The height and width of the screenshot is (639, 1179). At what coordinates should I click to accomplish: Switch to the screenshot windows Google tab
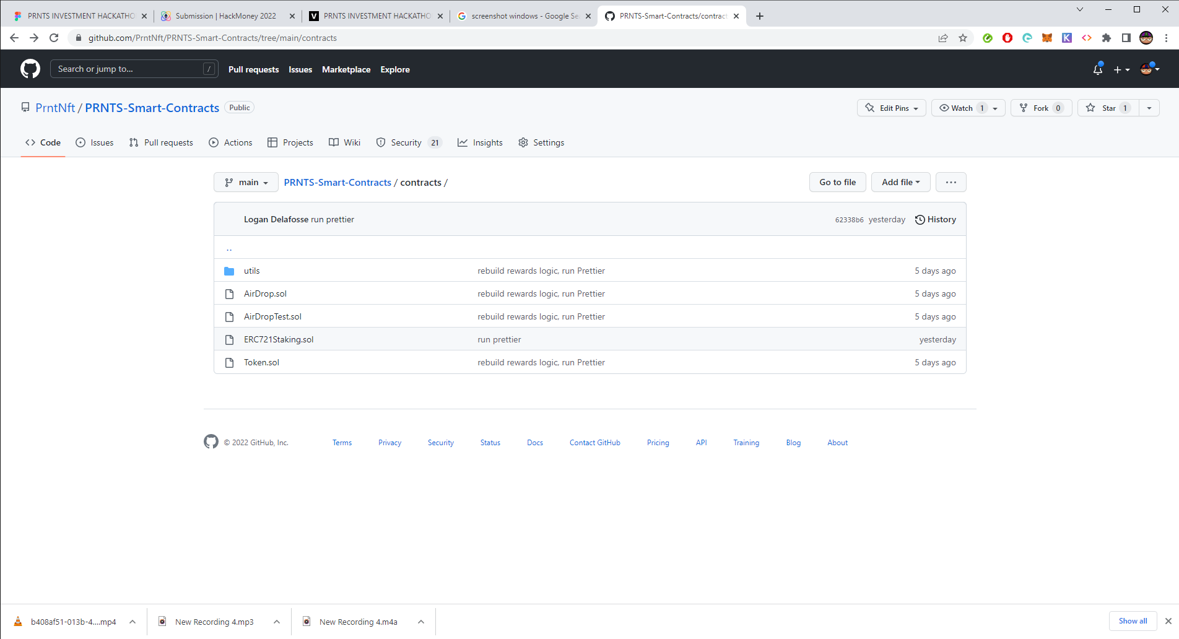coord(524,16)
